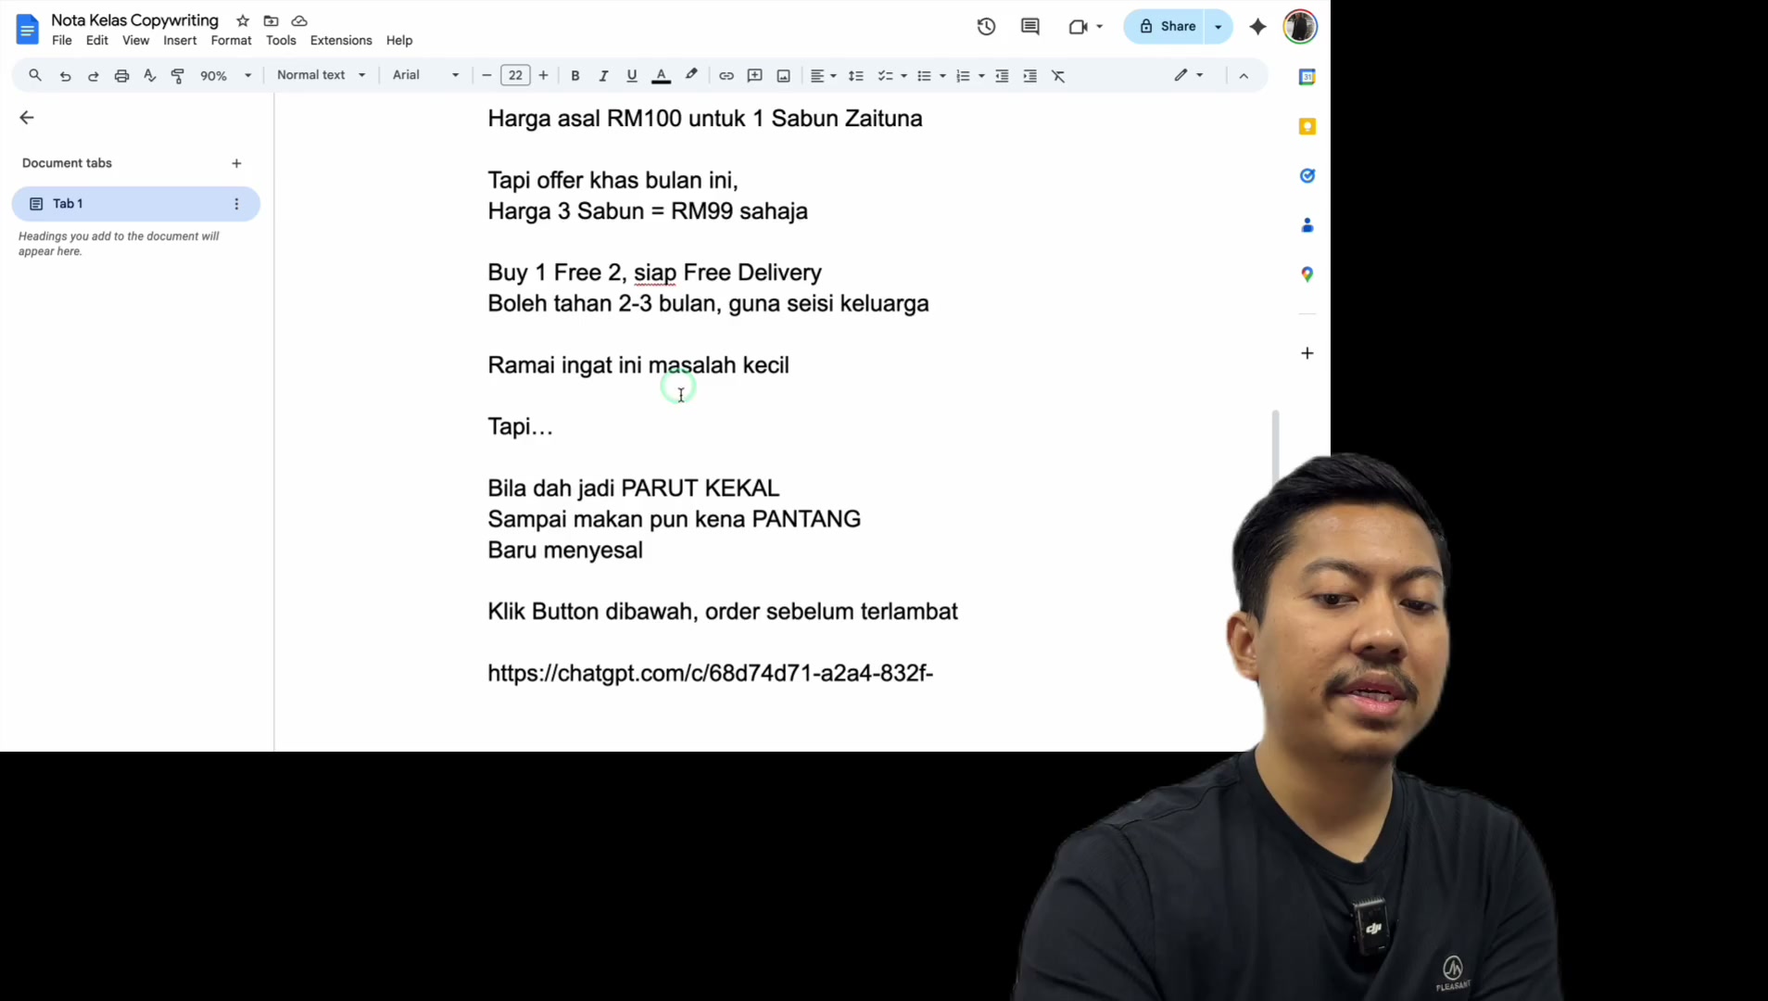
Task: Toggle underline formatting
Action: coord(632,76)
